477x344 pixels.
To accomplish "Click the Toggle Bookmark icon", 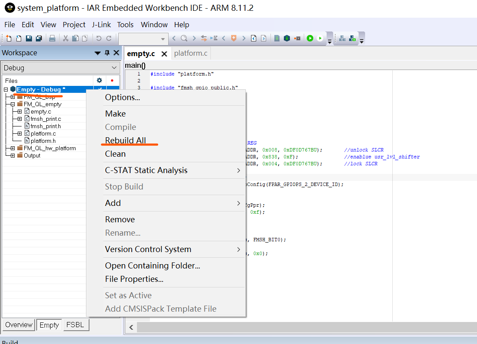I will 234,38.
